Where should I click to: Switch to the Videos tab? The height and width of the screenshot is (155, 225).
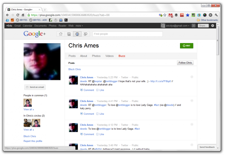click(109, 56)
